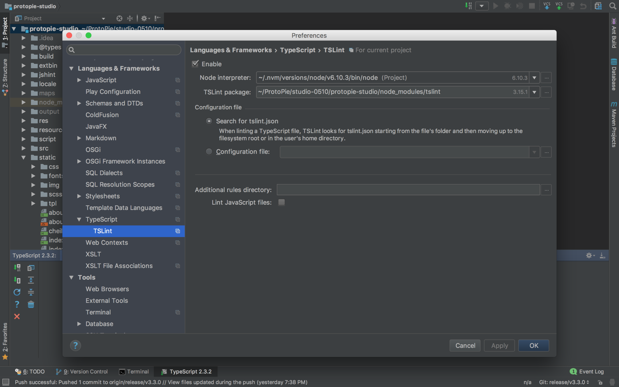Viewport: 619px width, 387px height.
Task: Click the Search Everywhere magnifier icon
Action: coord(612,6)
